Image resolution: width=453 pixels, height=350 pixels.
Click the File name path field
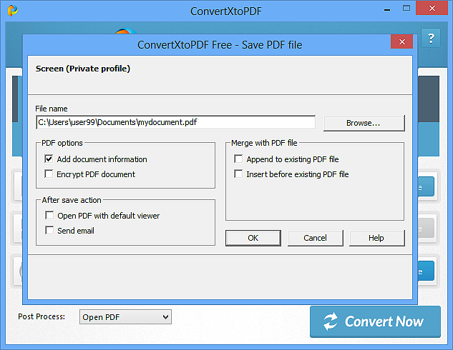click(175, 122)
